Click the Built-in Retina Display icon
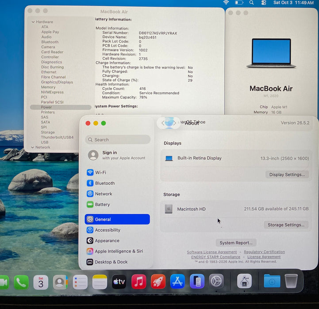319x309 pixels. [169, 158]
